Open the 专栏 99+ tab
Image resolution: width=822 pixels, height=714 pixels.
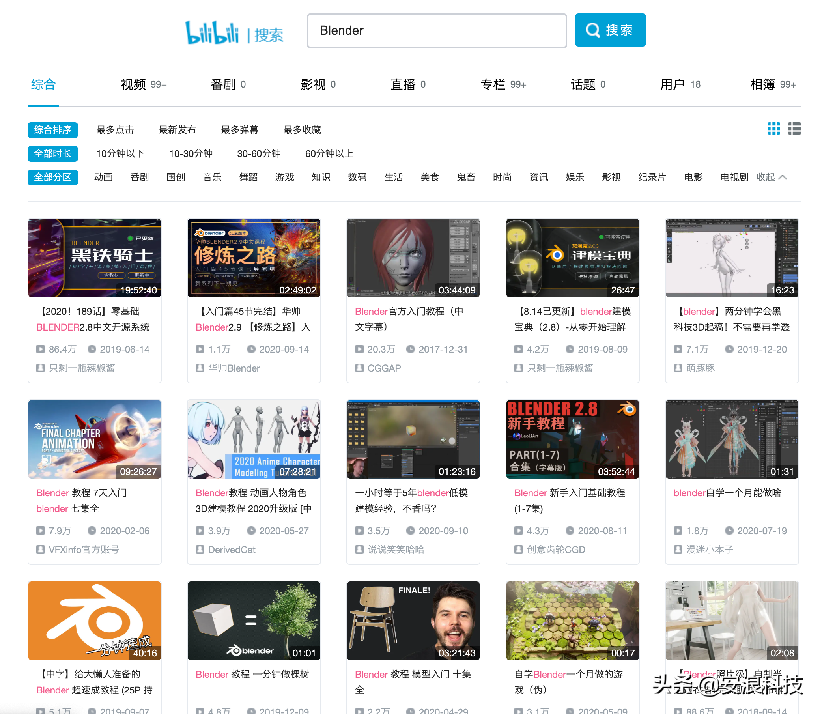tap(503, 84)
